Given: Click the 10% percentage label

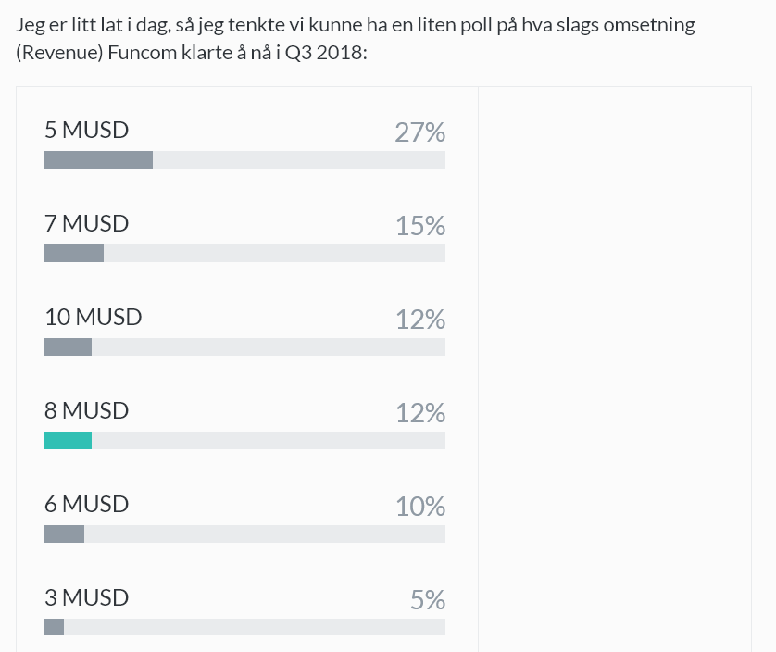Looking at the screenshot, I should click(x=420, y=507).
